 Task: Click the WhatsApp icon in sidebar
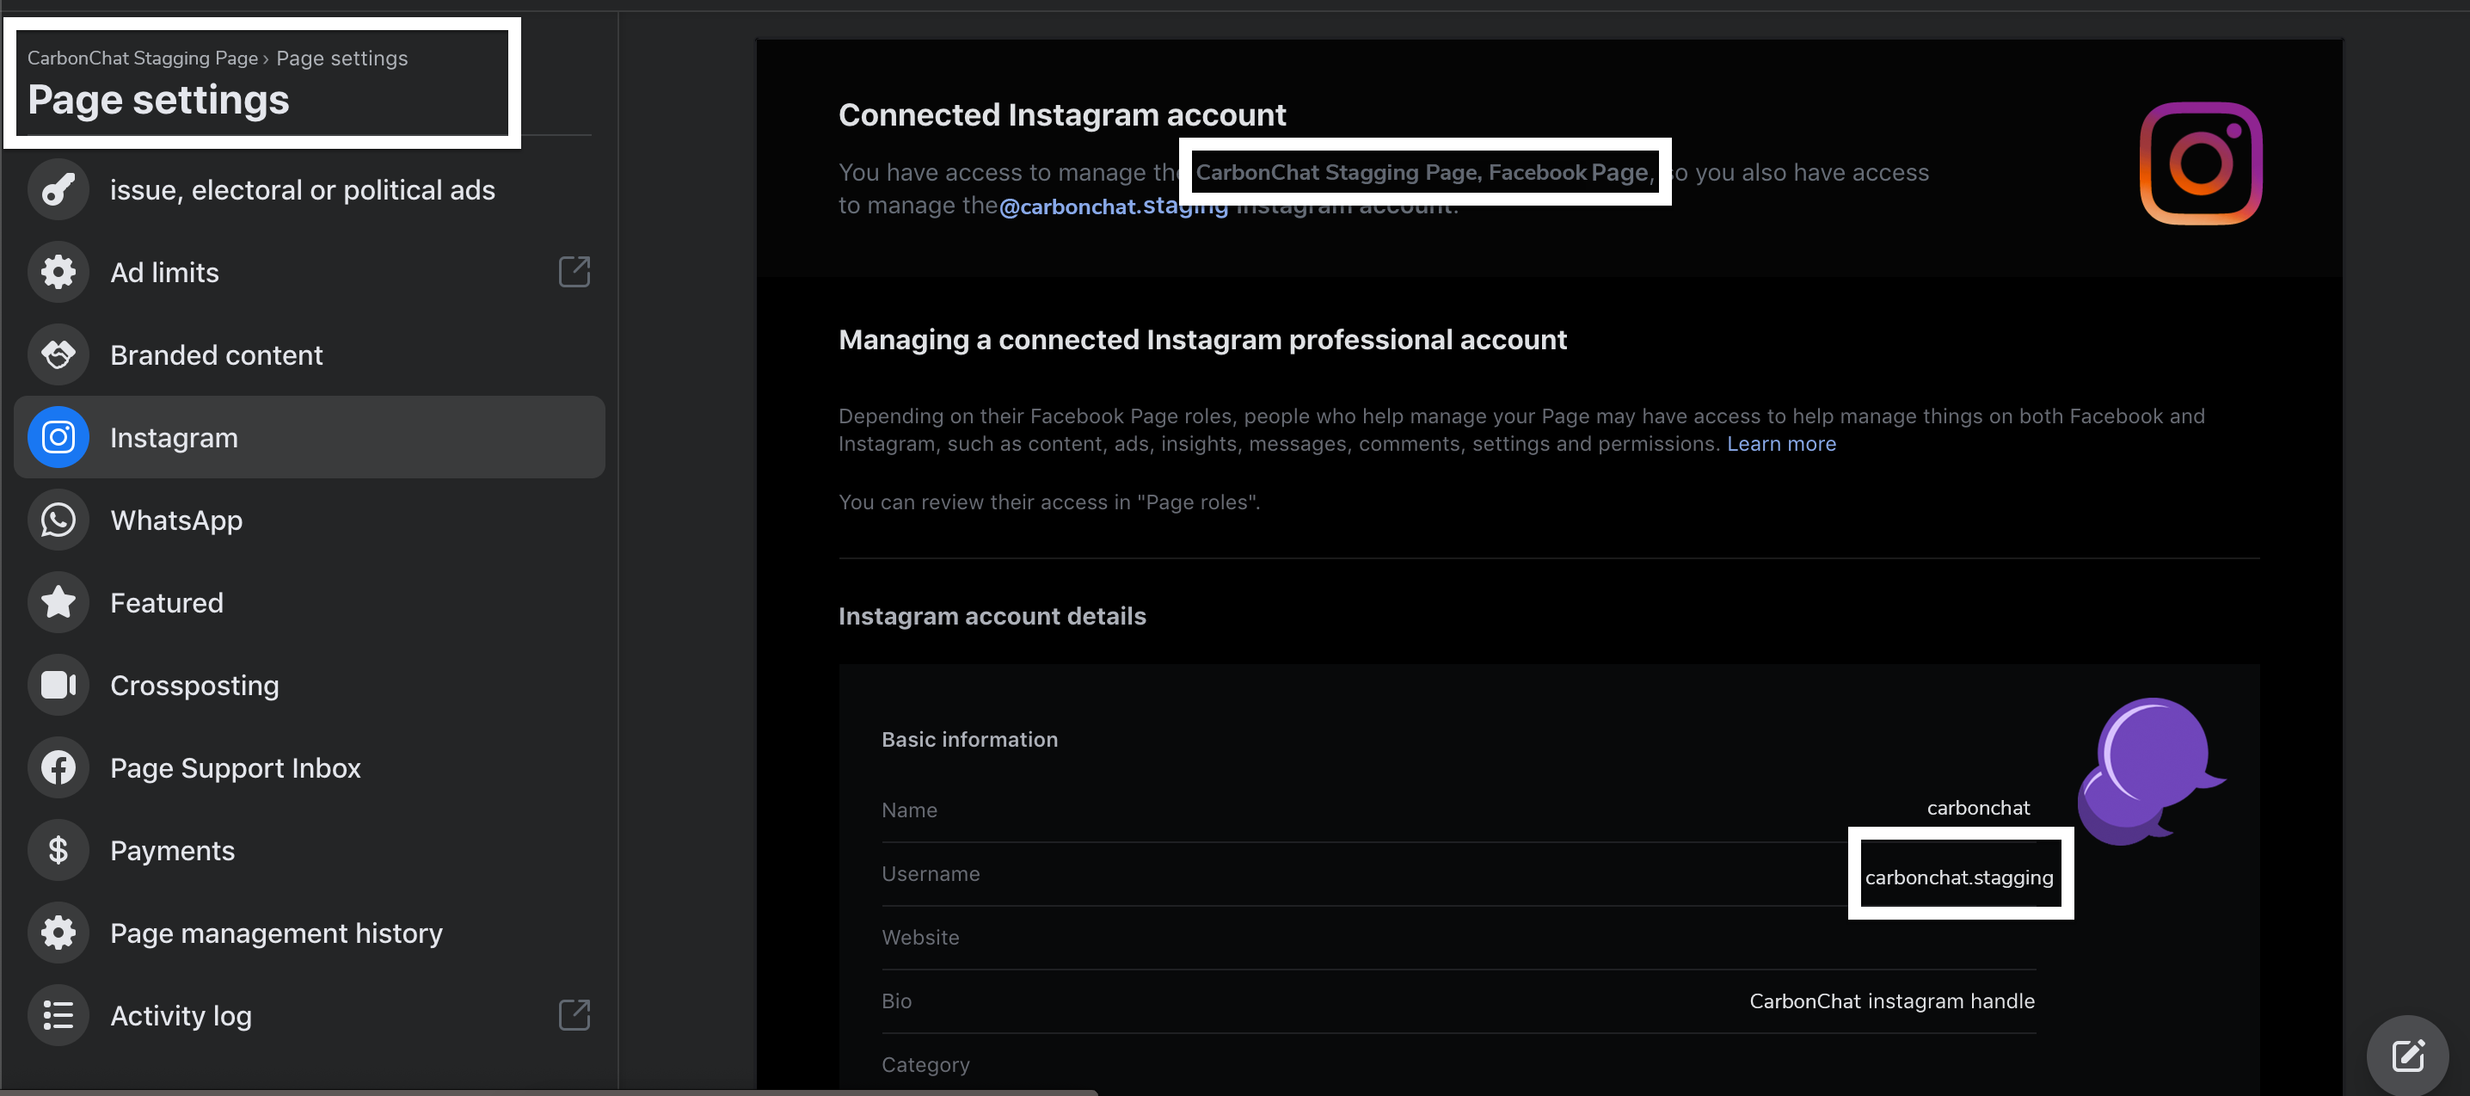[x=58, y=520]
